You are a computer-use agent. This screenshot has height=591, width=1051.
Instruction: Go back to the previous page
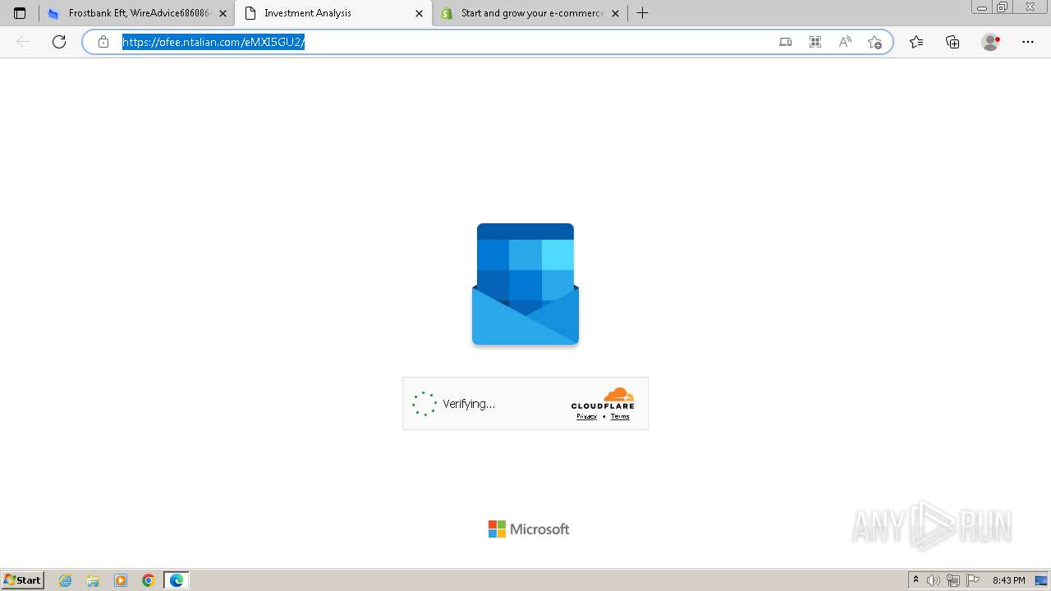[x=23, y=42]
